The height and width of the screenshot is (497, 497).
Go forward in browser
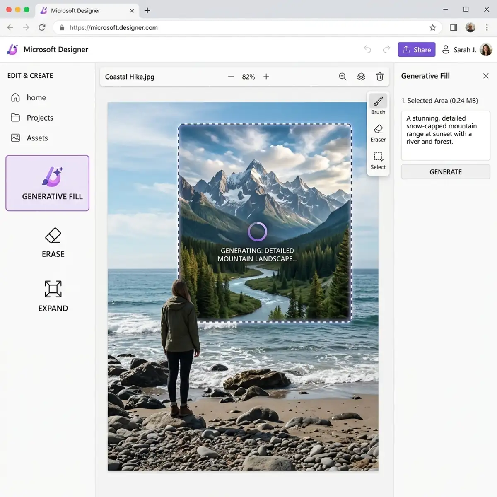(26, 27)
